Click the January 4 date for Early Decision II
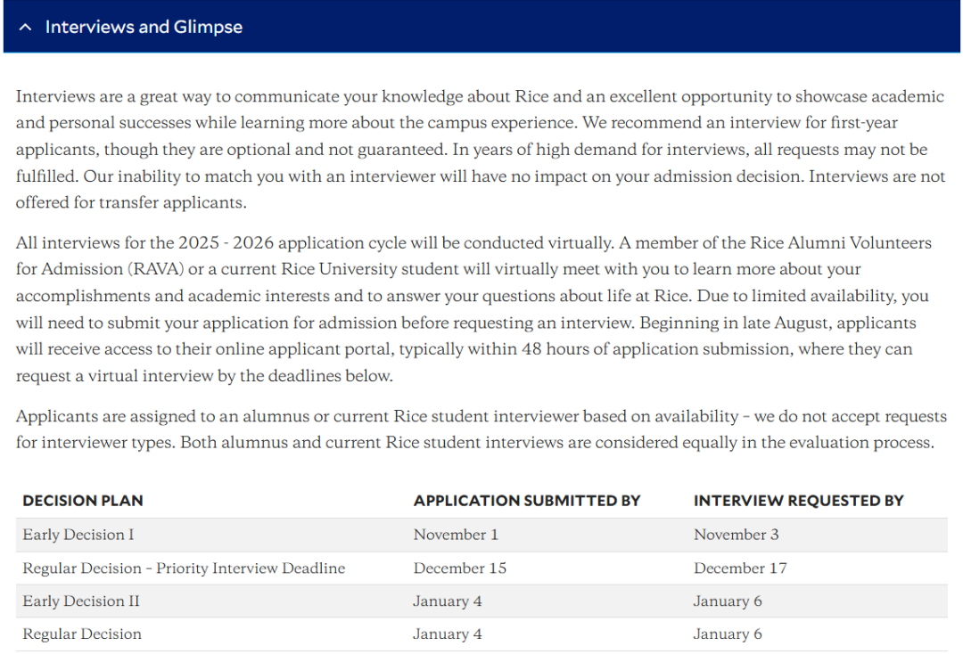963x654 pixels. point(448,601)
